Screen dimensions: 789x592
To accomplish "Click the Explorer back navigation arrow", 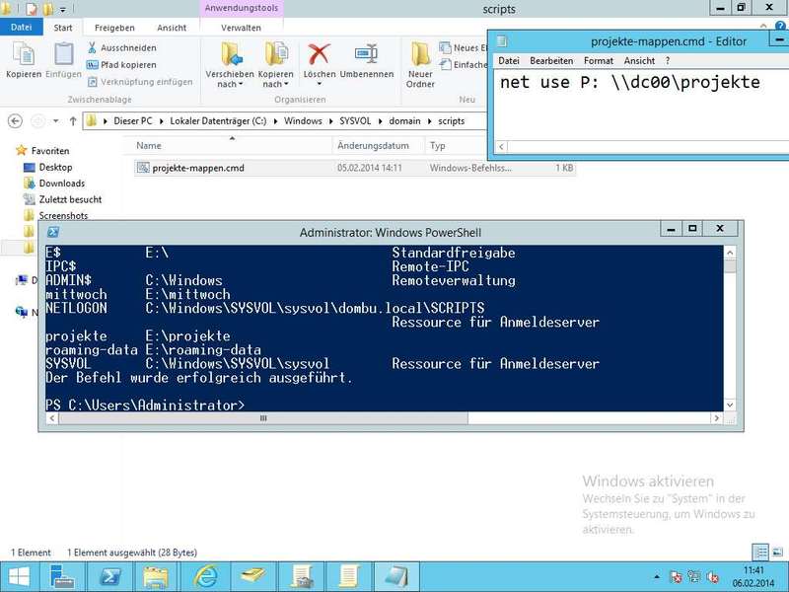I will pyautogui.click(x=15, y=121).
